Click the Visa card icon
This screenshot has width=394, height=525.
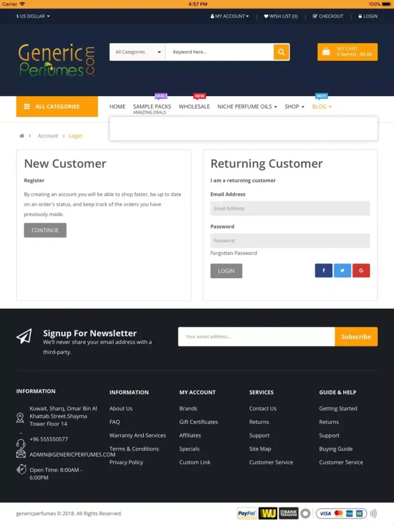pos(325,513)
